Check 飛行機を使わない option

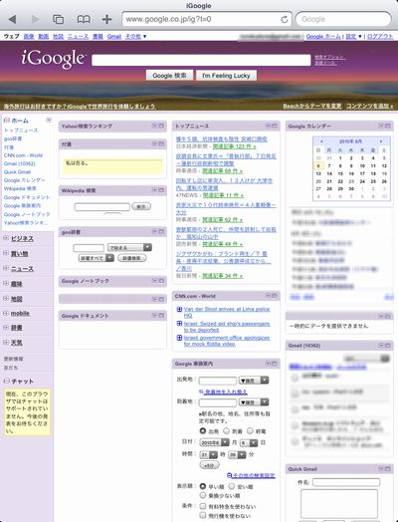tap(203, 515)
